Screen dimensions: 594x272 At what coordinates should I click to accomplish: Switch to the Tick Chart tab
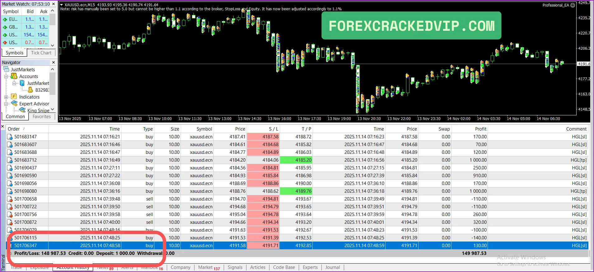[41, 53]
